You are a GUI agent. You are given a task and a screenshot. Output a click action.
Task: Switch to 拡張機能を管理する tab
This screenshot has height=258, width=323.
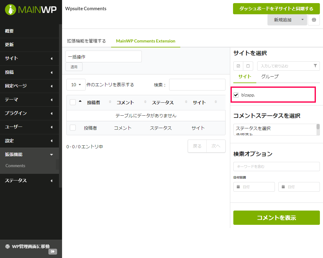86,41
